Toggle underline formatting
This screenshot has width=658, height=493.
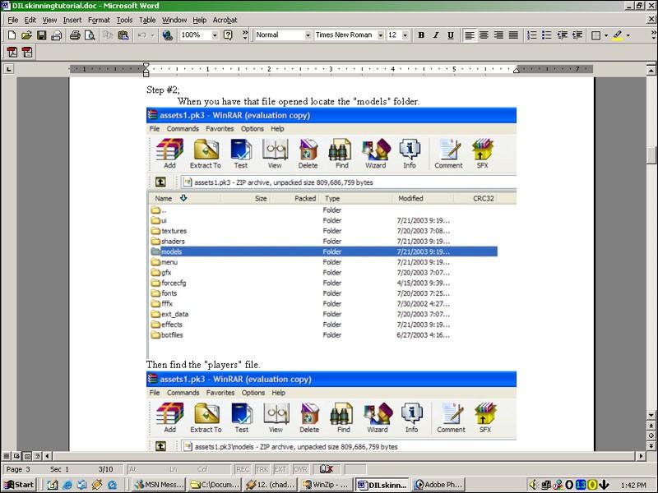451,35
